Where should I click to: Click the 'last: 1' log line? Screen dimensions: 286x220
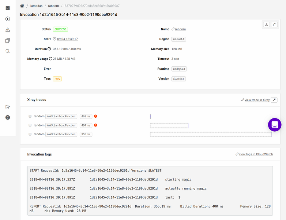coord(105,197)
